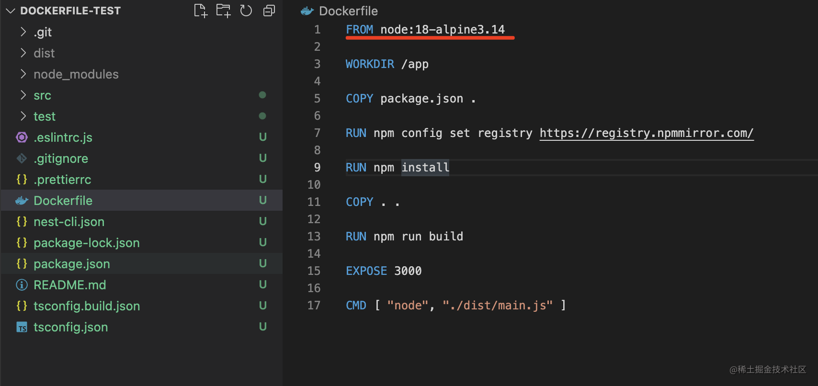The image size is (818, 386).
Task: Select the Dockerfile in the file tree
Action: (x=63, y=201)
